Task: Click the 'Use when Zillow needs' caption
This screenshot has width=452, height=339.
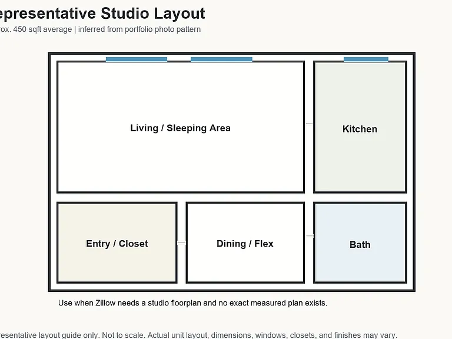Action: coord(192,303)
